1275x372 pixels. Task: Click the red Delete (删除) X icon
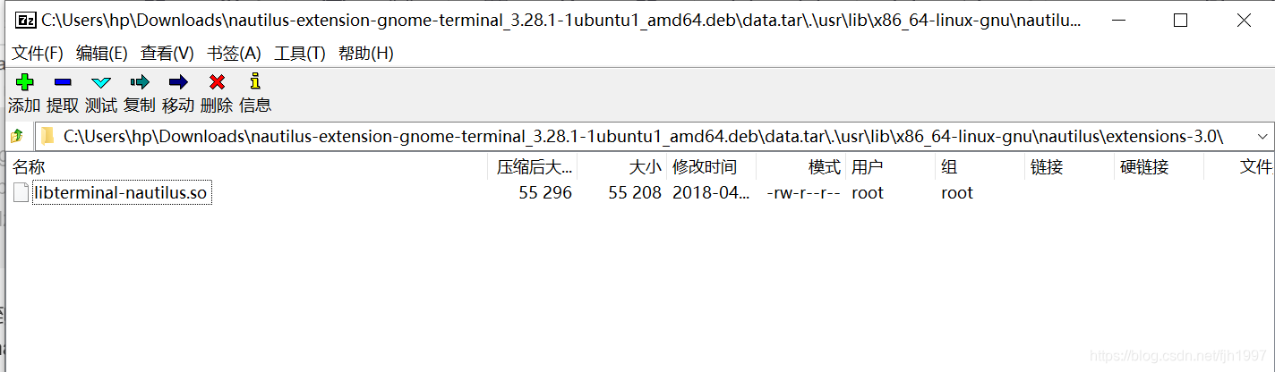[x=217, y=82]
